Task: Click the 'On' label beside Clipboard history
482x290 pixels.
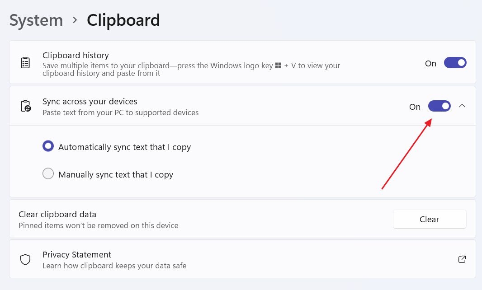Action: pyautogui.click(x=430, y=63)
